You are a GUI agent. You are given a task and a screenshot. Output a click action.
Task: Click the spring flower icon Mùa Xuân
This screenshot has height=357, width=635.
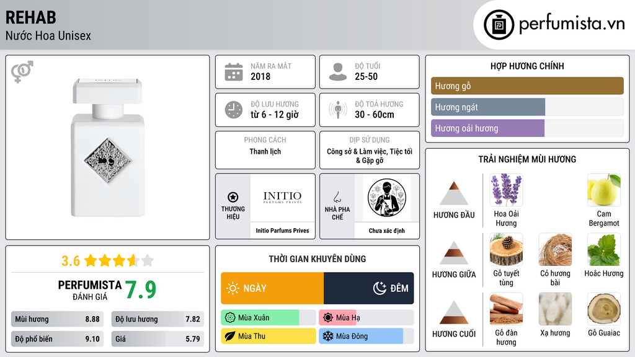pos(230,318)
